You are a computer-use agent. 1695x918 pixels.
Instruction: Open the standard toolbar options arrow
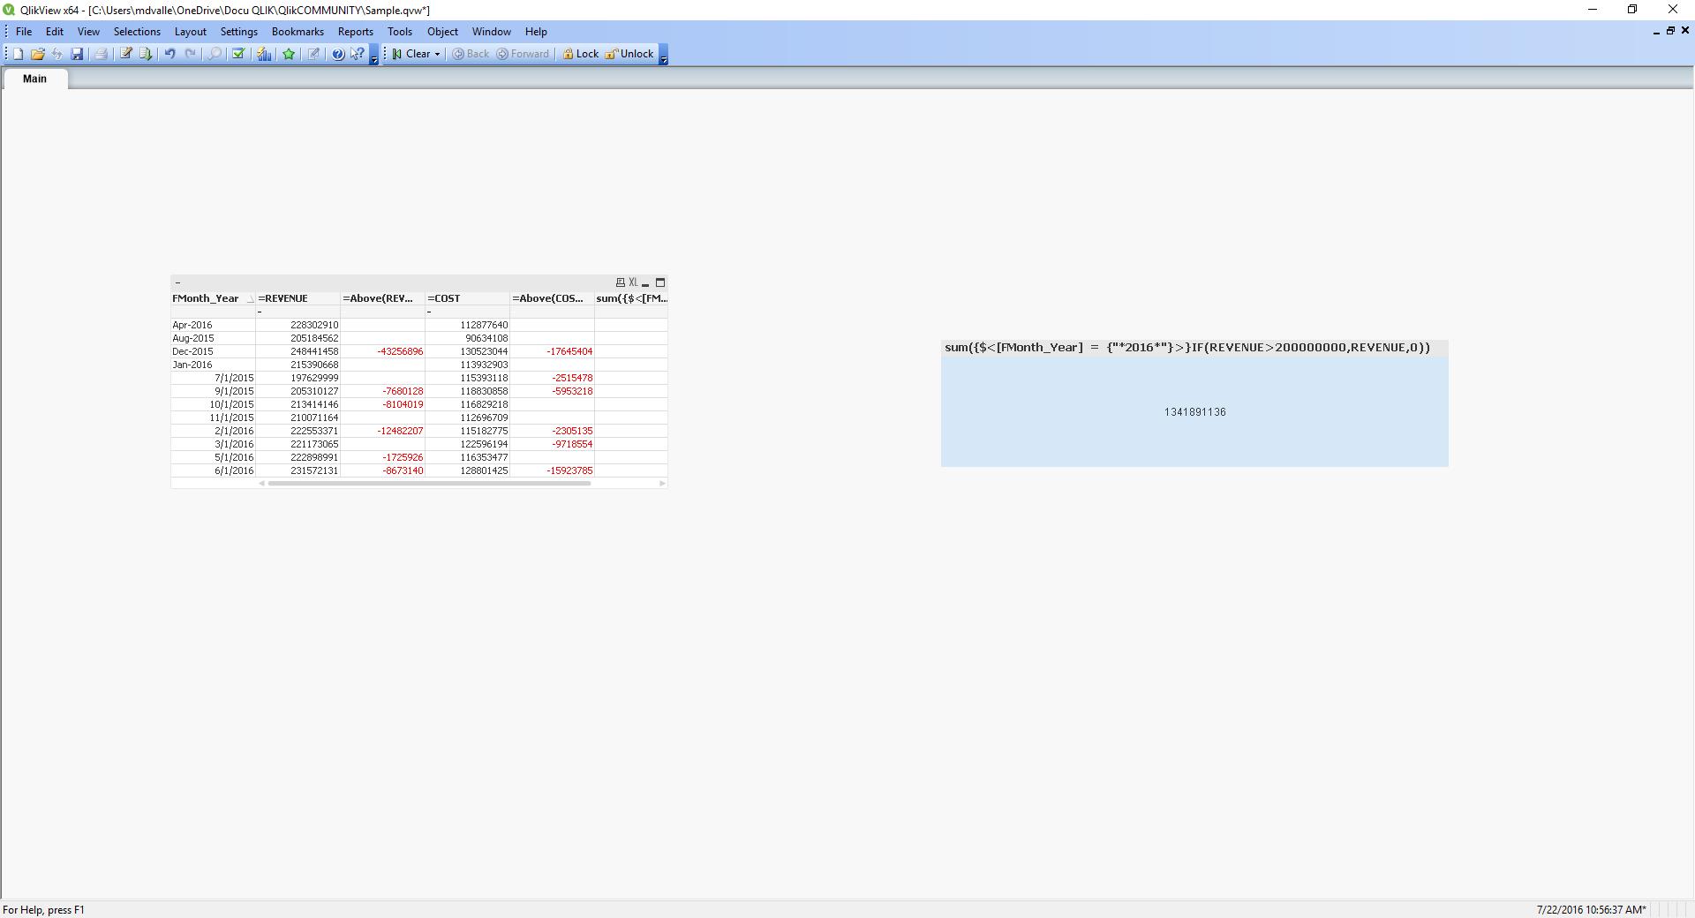click(374, 55)
